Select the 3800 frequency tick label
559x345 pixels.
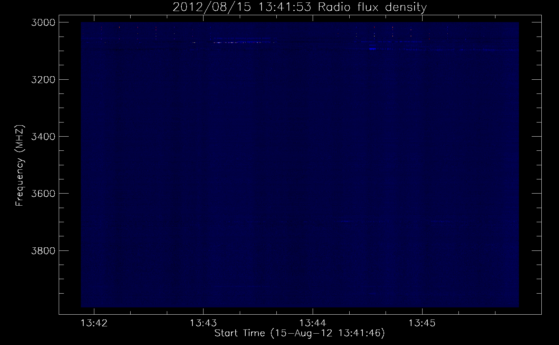pos(43,250)
